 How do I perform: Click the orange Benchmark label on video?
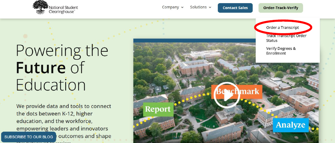tap(237, 92)
